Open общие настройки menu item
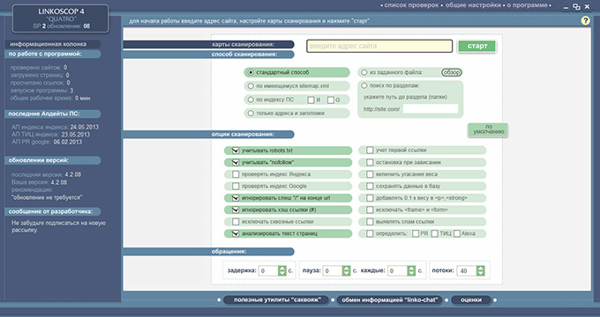 click(473, 5)
